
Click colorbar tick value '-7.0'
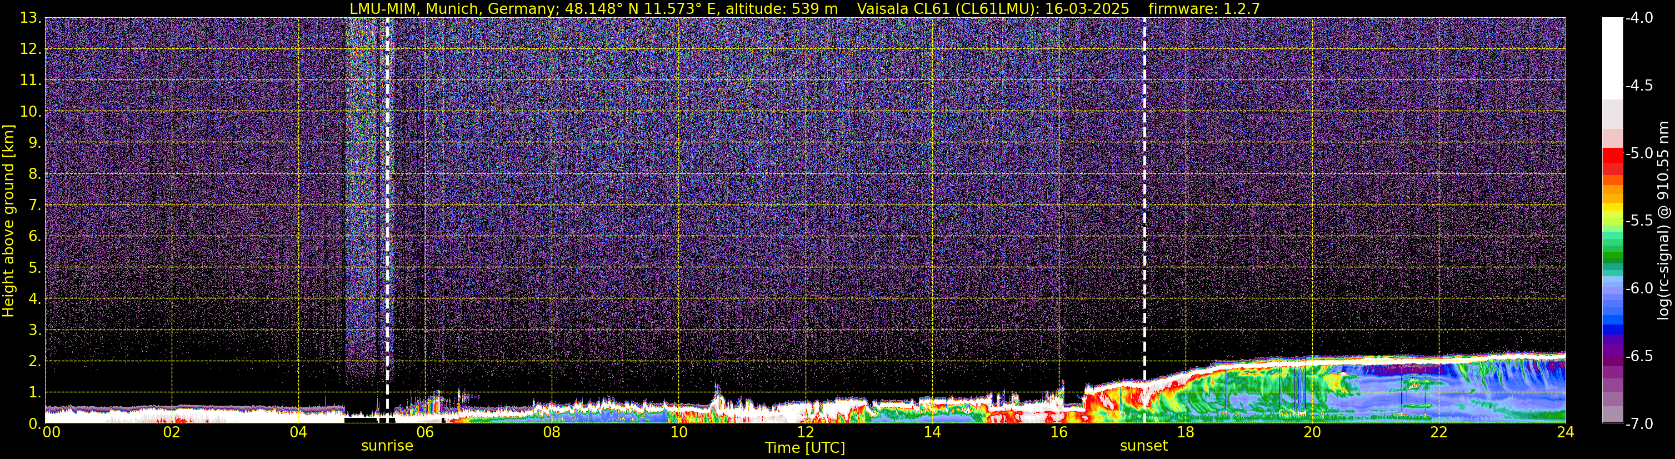[1639, 424]
